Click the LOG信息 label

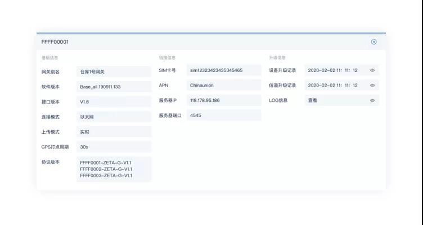click(x=278, y=100)
